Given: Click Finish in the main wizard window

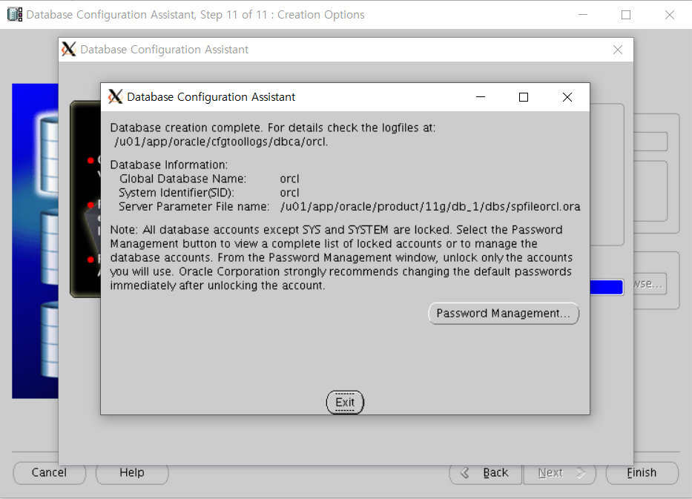Looking at the screenshot, I should pos(642,472).
